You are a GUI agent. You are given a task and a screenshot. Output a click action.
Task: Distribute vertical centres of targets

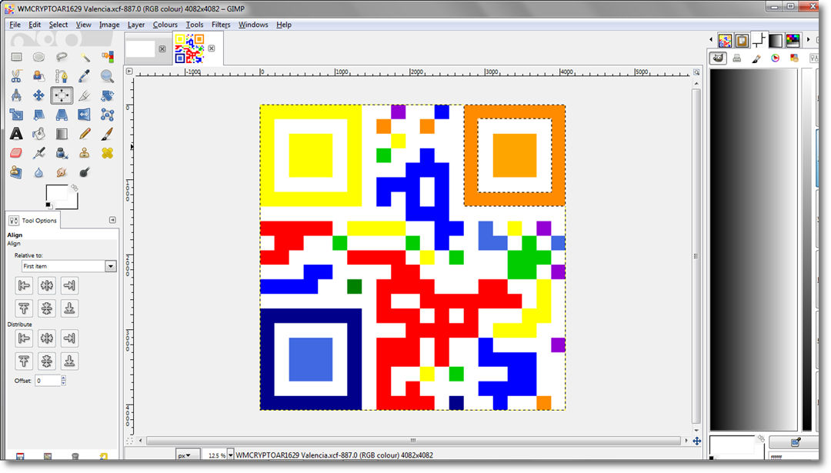[x=47, y=361]
